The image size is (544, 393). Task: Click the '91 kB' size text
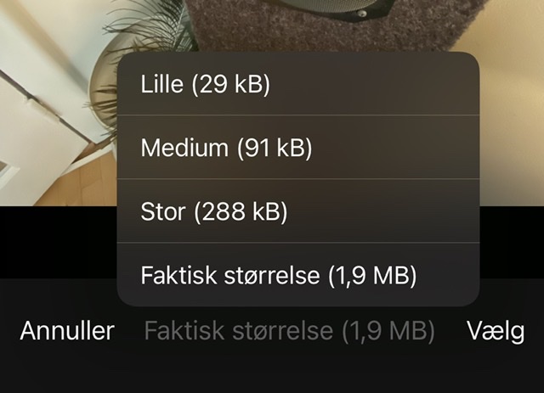pos(274,148)
